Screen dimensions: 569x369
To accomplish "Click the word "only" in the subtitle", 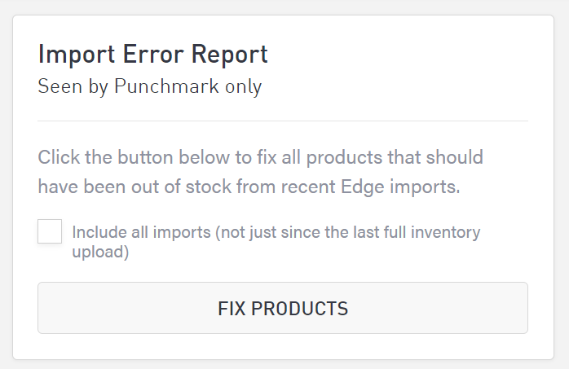I will [243, 86].
